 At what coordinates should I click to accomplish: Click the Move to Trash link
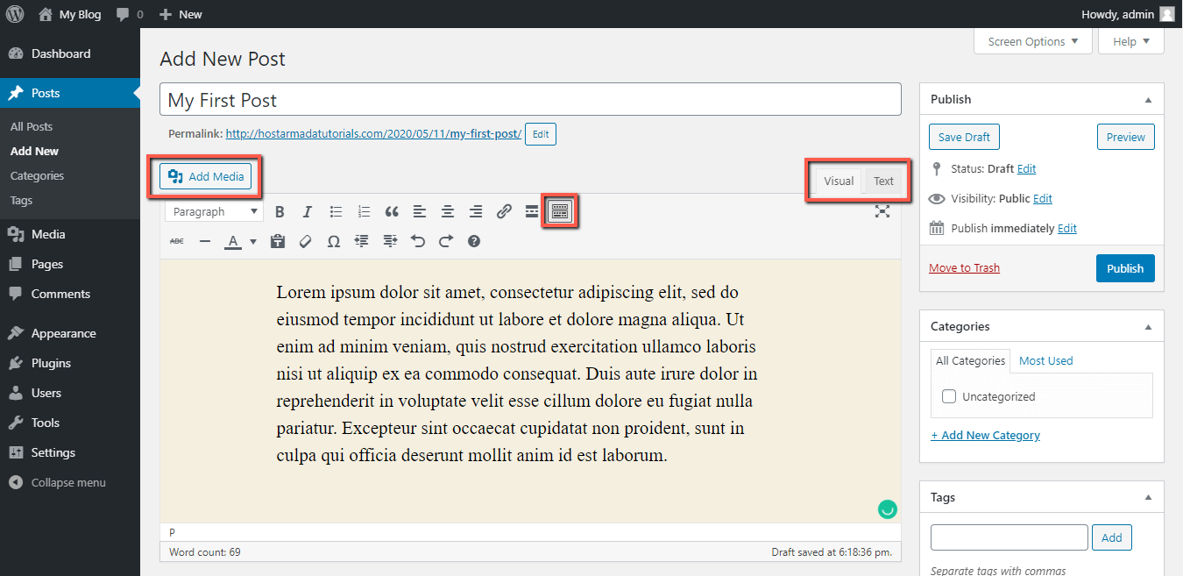click(964, 268)
